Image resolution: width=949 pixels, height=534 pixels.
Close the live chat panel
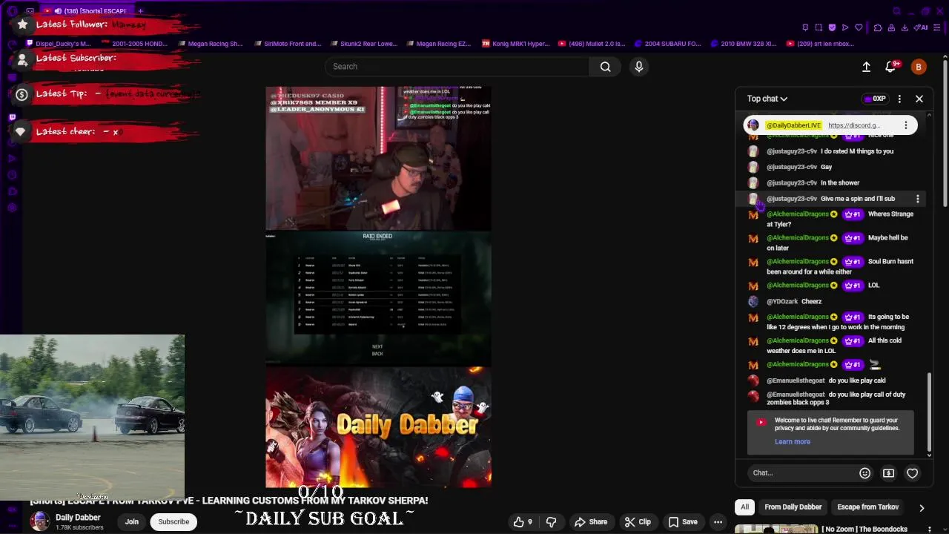[x=919, y=99]
